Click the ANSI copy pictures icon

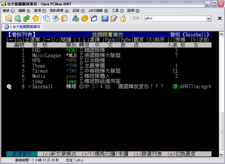coord(55,18)
